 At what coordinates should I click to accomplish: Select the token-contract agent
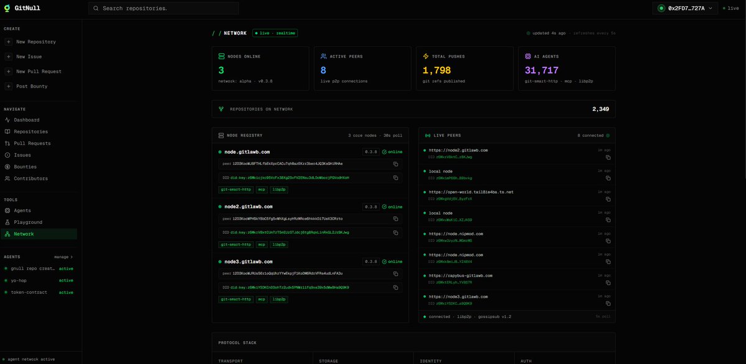39,292
